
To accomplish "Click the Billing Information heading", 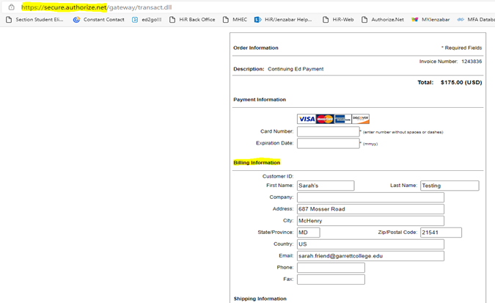I will pos(257,162).
